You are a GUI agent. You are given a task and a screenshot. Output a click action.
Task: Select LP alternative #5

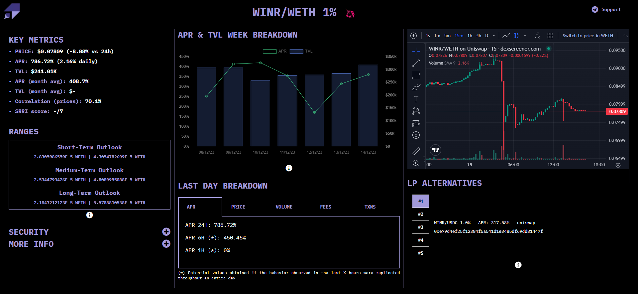(421, 253)
